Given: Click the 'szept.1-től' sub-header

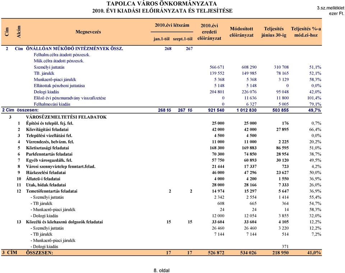Looking at the screenshot, I should [183, 39].
